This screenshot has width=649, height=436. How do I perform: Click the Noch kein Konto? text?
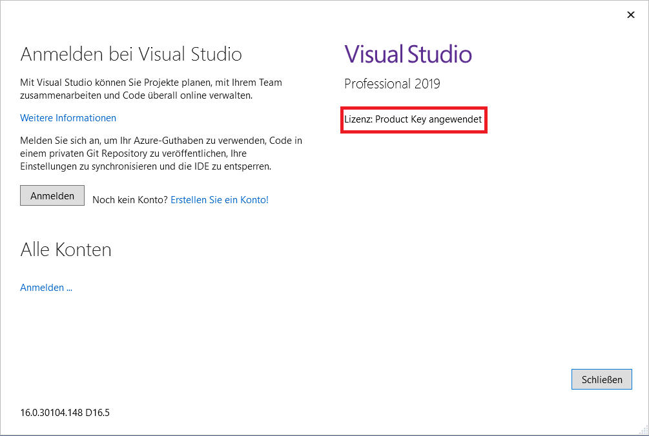130,199
